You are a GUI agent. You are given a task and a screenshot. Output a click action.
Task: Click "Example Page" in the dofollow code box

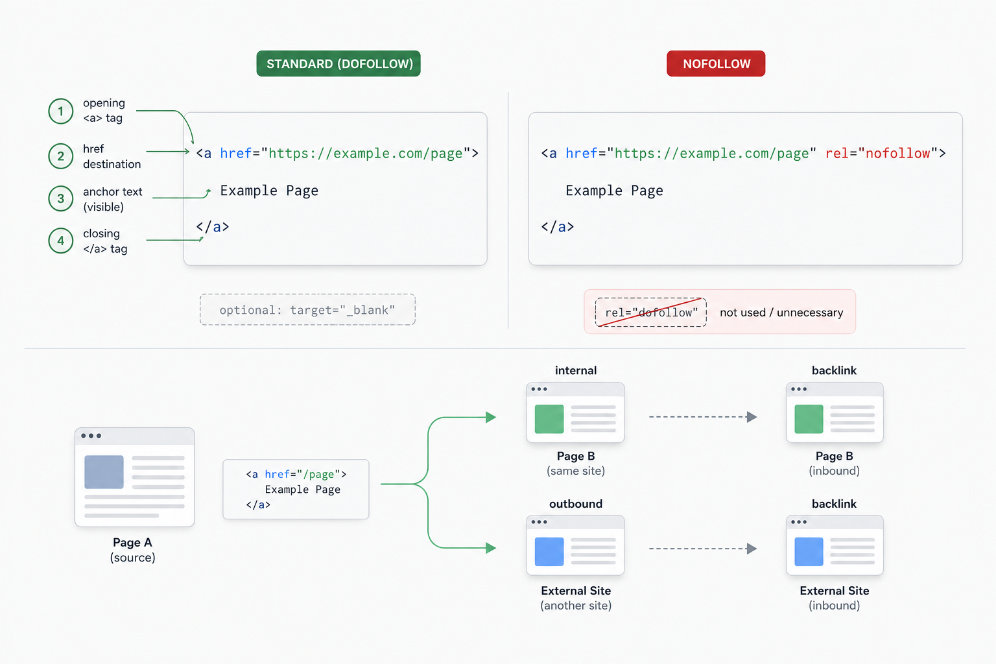pyautogui.click(x=269, y=191)
